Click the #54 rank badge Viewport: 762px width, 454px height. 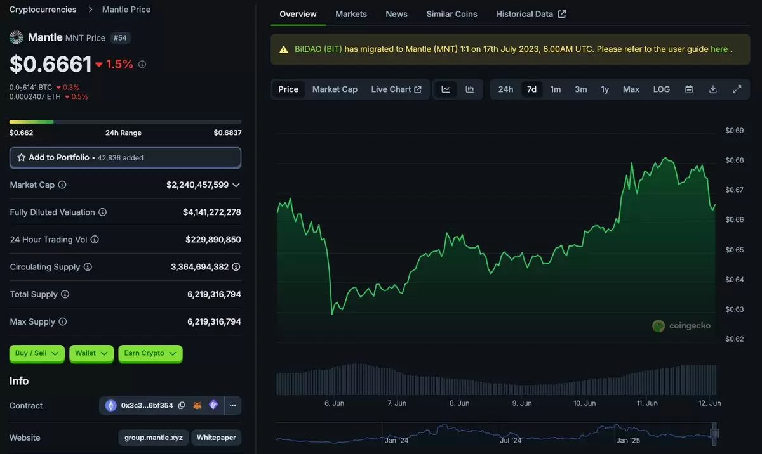coord(120,38)
